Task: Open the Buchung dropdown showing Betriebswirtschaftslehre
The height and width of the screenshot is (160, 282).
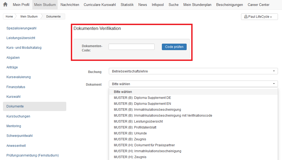Action: (x=193, y=71)
